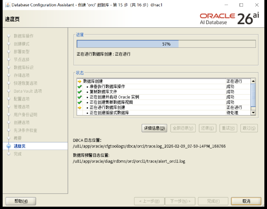Click status list scroll up arrow
The image size is (267, 209).
253,81
